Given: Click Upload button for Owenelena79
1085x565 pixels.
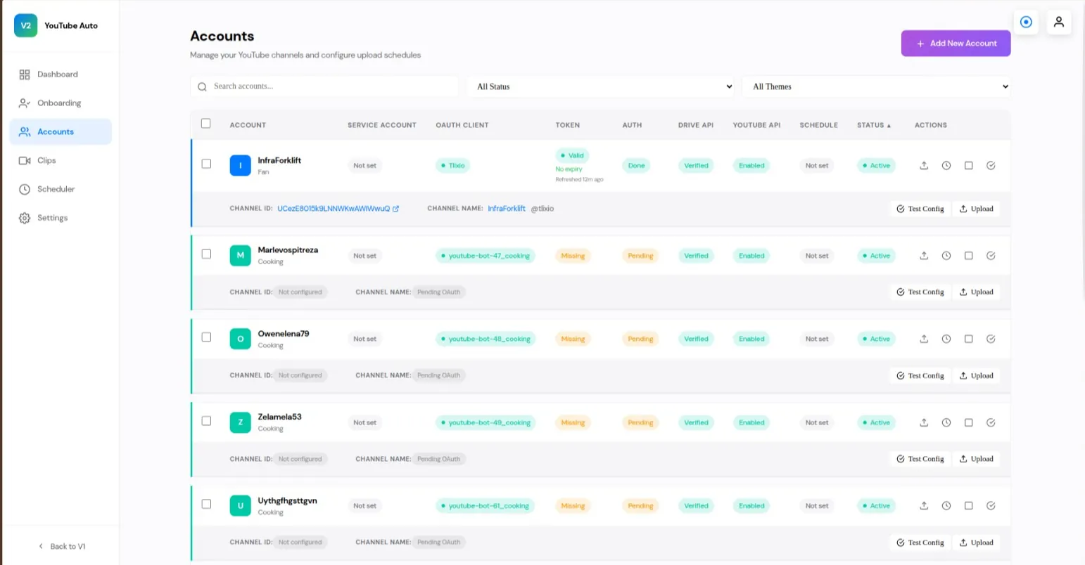Looking at the screenshot, I should [976, 375].
